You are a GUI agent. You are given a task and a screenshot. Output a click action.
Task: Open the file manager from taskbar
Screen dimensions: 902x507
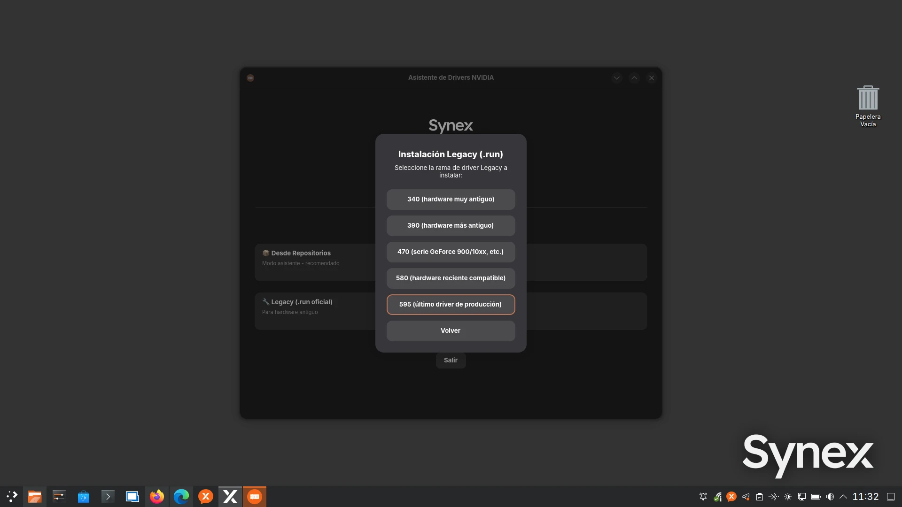coord(35,496)
